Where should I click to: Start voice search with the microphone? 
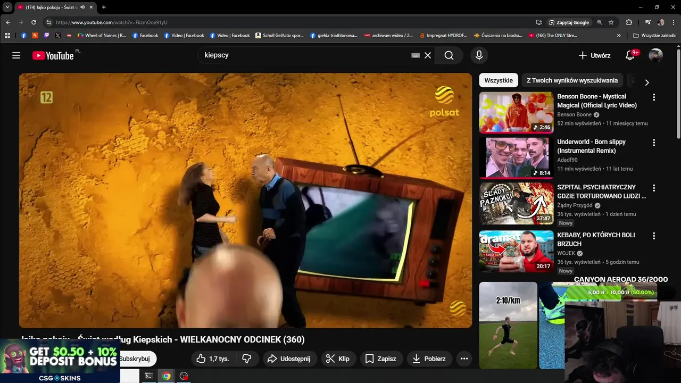(479, 55)
